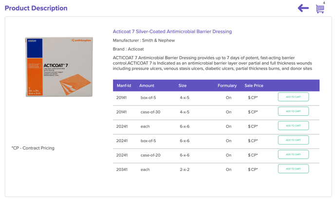Open the Acticoat 7 Silver-Coated product title
This screenshot has height=200, width=335.
pyautogui.click(x=172, y=32)
